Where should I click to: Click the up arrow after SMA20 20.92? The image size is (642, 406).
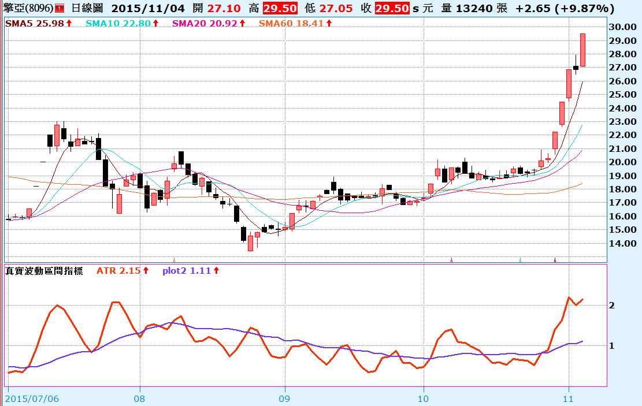[x=242, y=23]
